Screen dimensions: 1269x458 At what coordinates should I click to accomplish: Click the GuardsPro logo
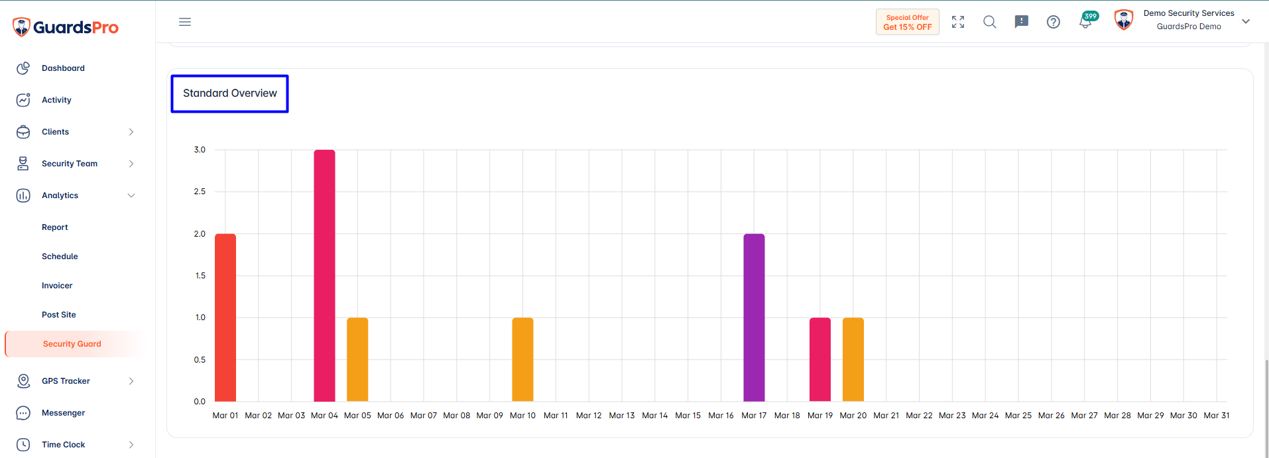[66, 27]
